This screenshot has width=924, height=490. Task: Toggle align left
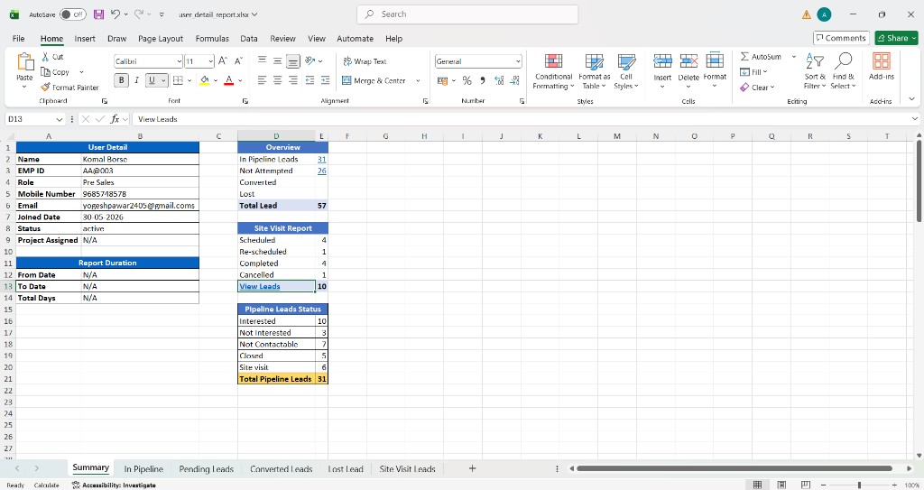[263, 80]
